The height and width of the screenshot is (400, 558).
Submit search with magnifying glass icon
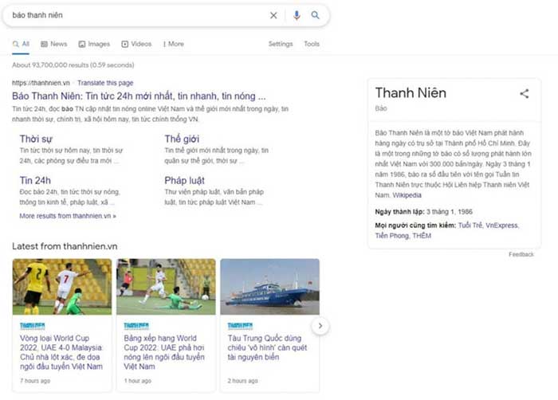(x=316, y=15)
